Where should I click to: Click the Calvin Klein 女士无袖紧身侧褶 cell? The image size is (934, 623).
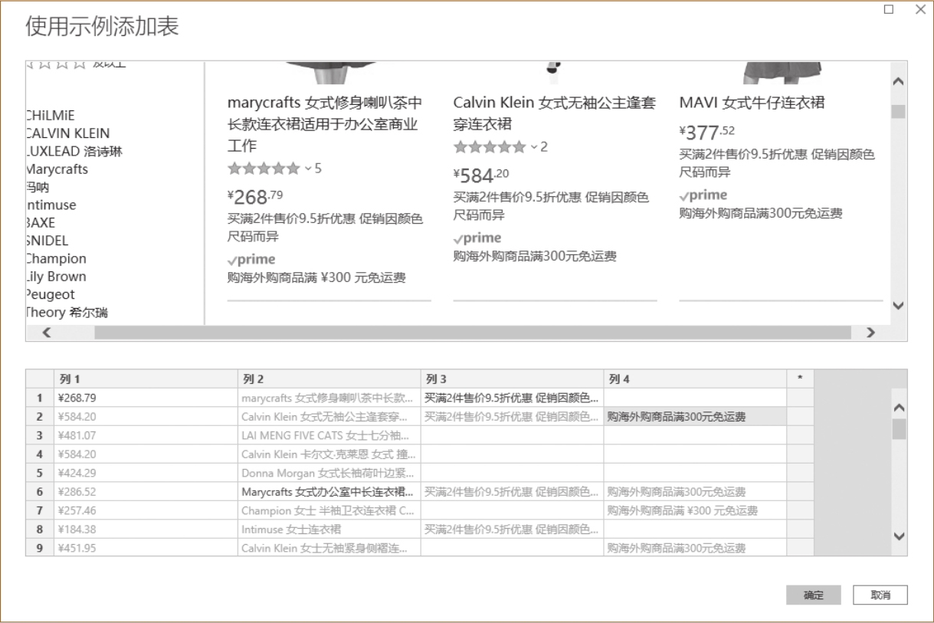pos(329,549)
